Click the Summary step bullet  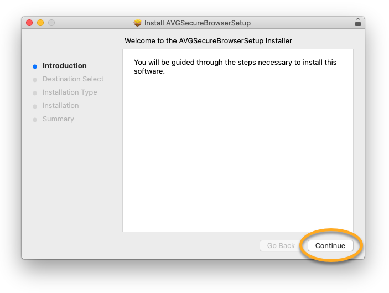point(35,120)
